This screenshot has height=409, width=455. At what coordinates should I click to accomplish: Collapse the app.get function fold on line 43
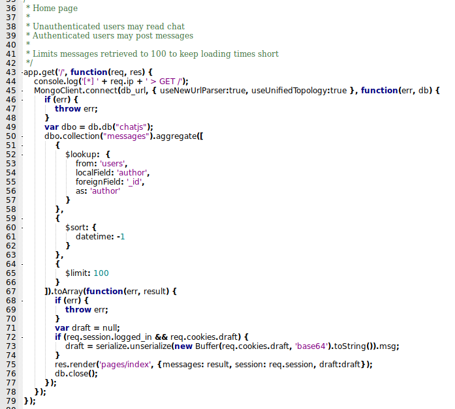(x=22, y=72)
